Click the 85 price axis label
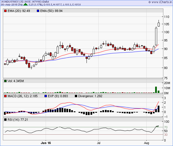This screenshot has height=146, width=173. coord(166,58)
